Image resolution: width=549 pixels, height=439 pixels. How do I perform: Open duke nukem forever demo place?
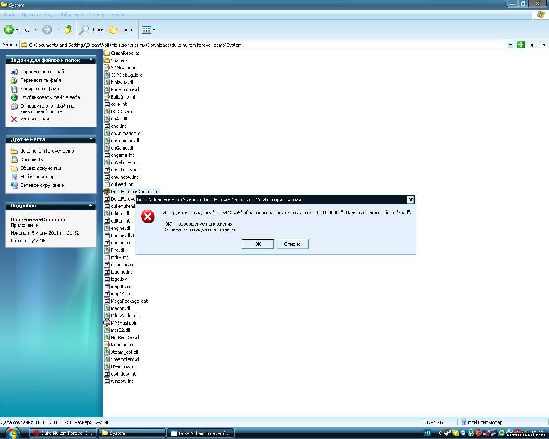[47, 151]
